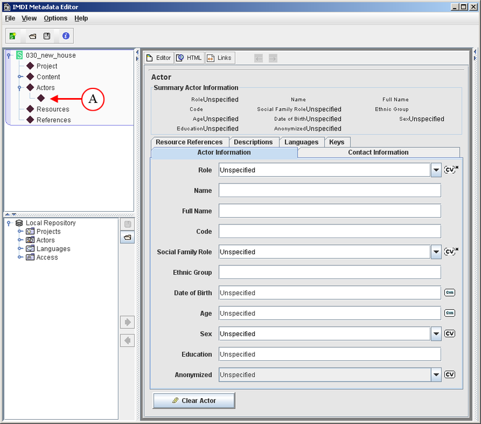Viewport: 481px width, 424px height.
Task: Expand the Projects folder in Local Repository
Action: 20,232
